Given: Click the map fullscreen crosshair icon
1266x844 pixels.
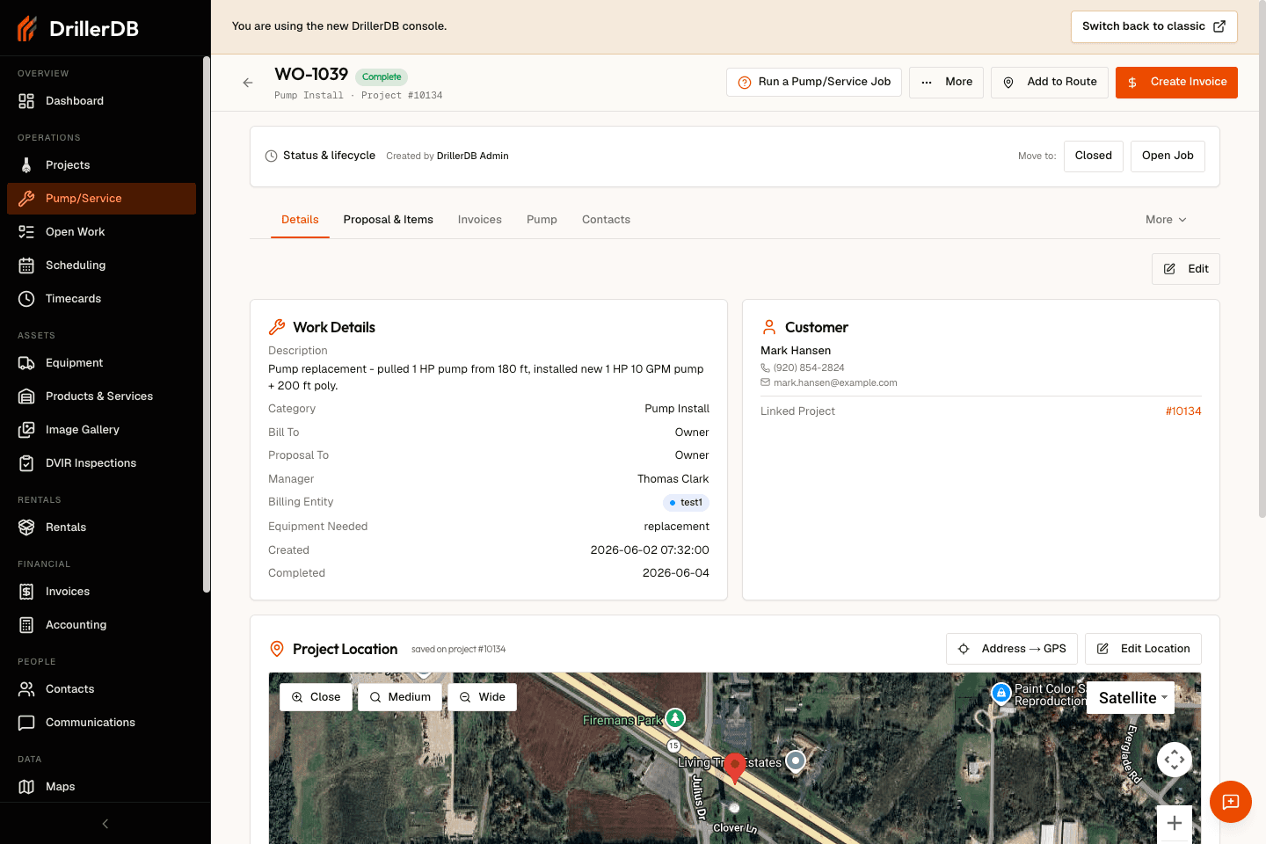Looking at the screenshot, I should coord(1174,760).
